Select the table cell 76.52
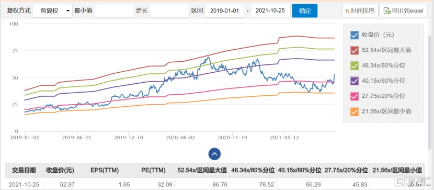 (253, 184)
